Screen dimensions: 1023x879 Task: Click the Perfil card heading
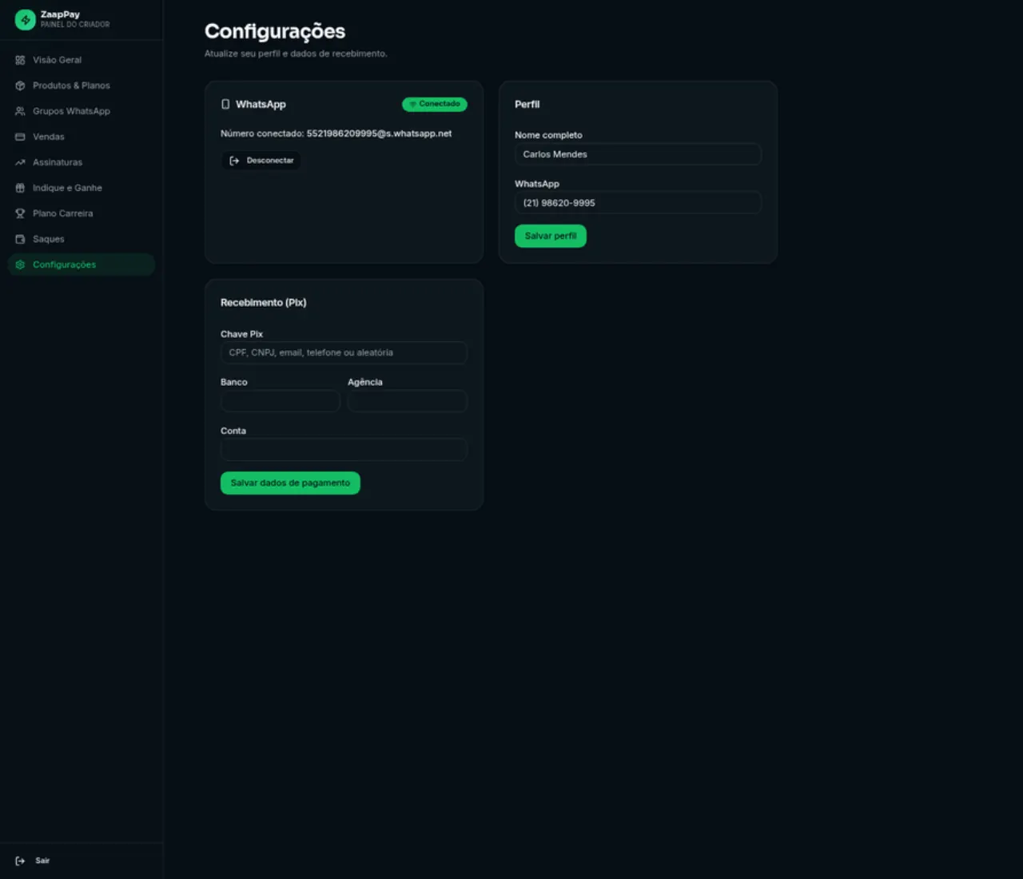click(x=527, y=105)
